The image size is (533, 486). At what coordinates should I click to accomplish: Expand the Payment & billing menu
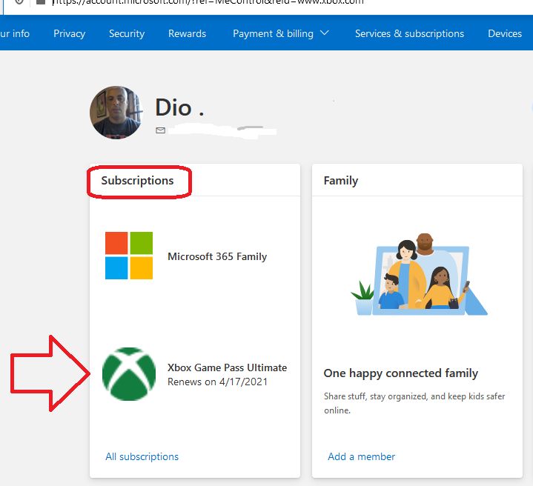tap(281, 33)
